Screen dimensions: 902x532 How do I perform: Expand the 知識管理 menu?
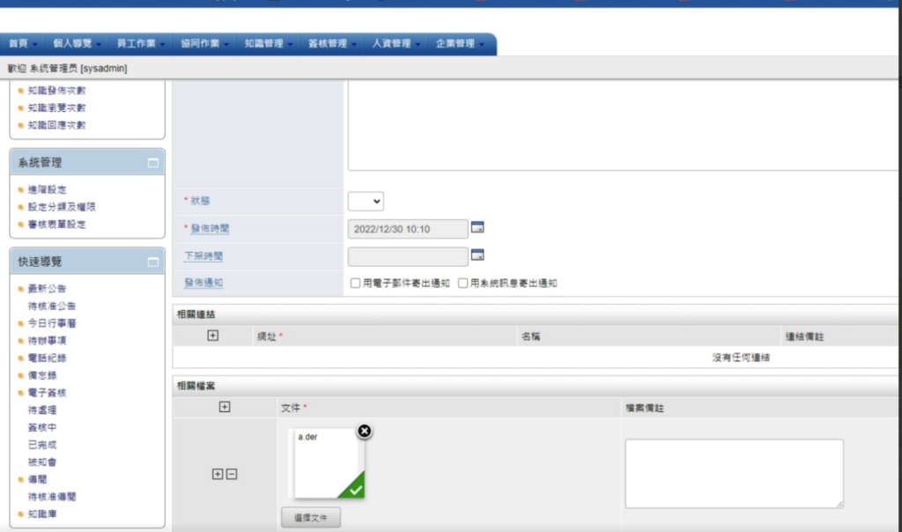point(268,44)
